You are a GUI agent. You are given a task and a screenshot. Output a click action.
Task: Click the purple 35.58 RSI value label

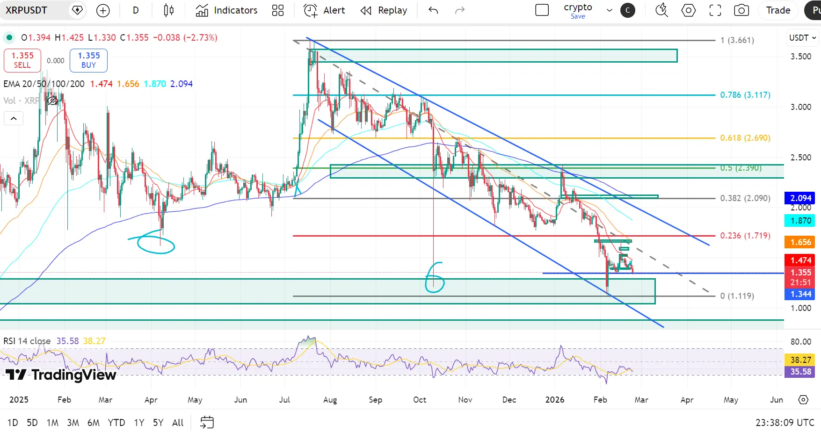point(800,372)
